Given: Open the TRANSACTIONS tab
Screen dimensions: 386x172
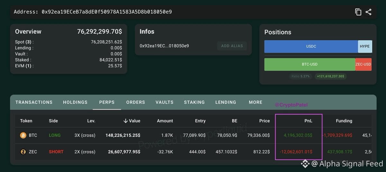Looking at the screenshot, I should tap(34, 102).
